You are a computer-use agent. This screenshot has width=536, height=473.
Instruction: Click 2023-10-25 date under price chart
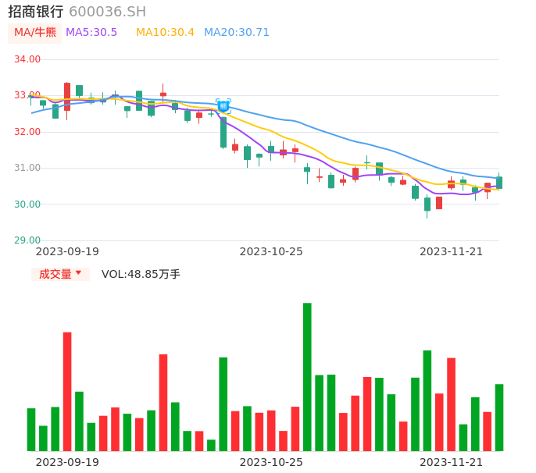[271, 251]
